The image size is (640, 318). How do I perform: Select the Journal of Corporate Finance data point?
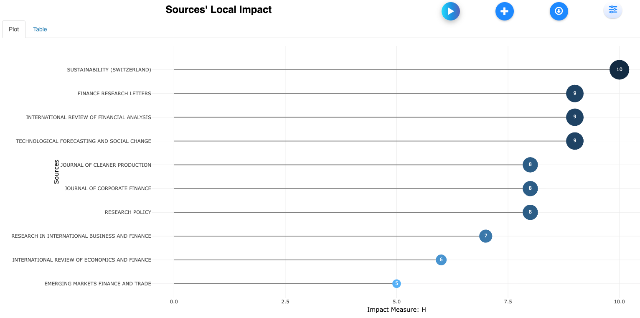tap(530, 188)
